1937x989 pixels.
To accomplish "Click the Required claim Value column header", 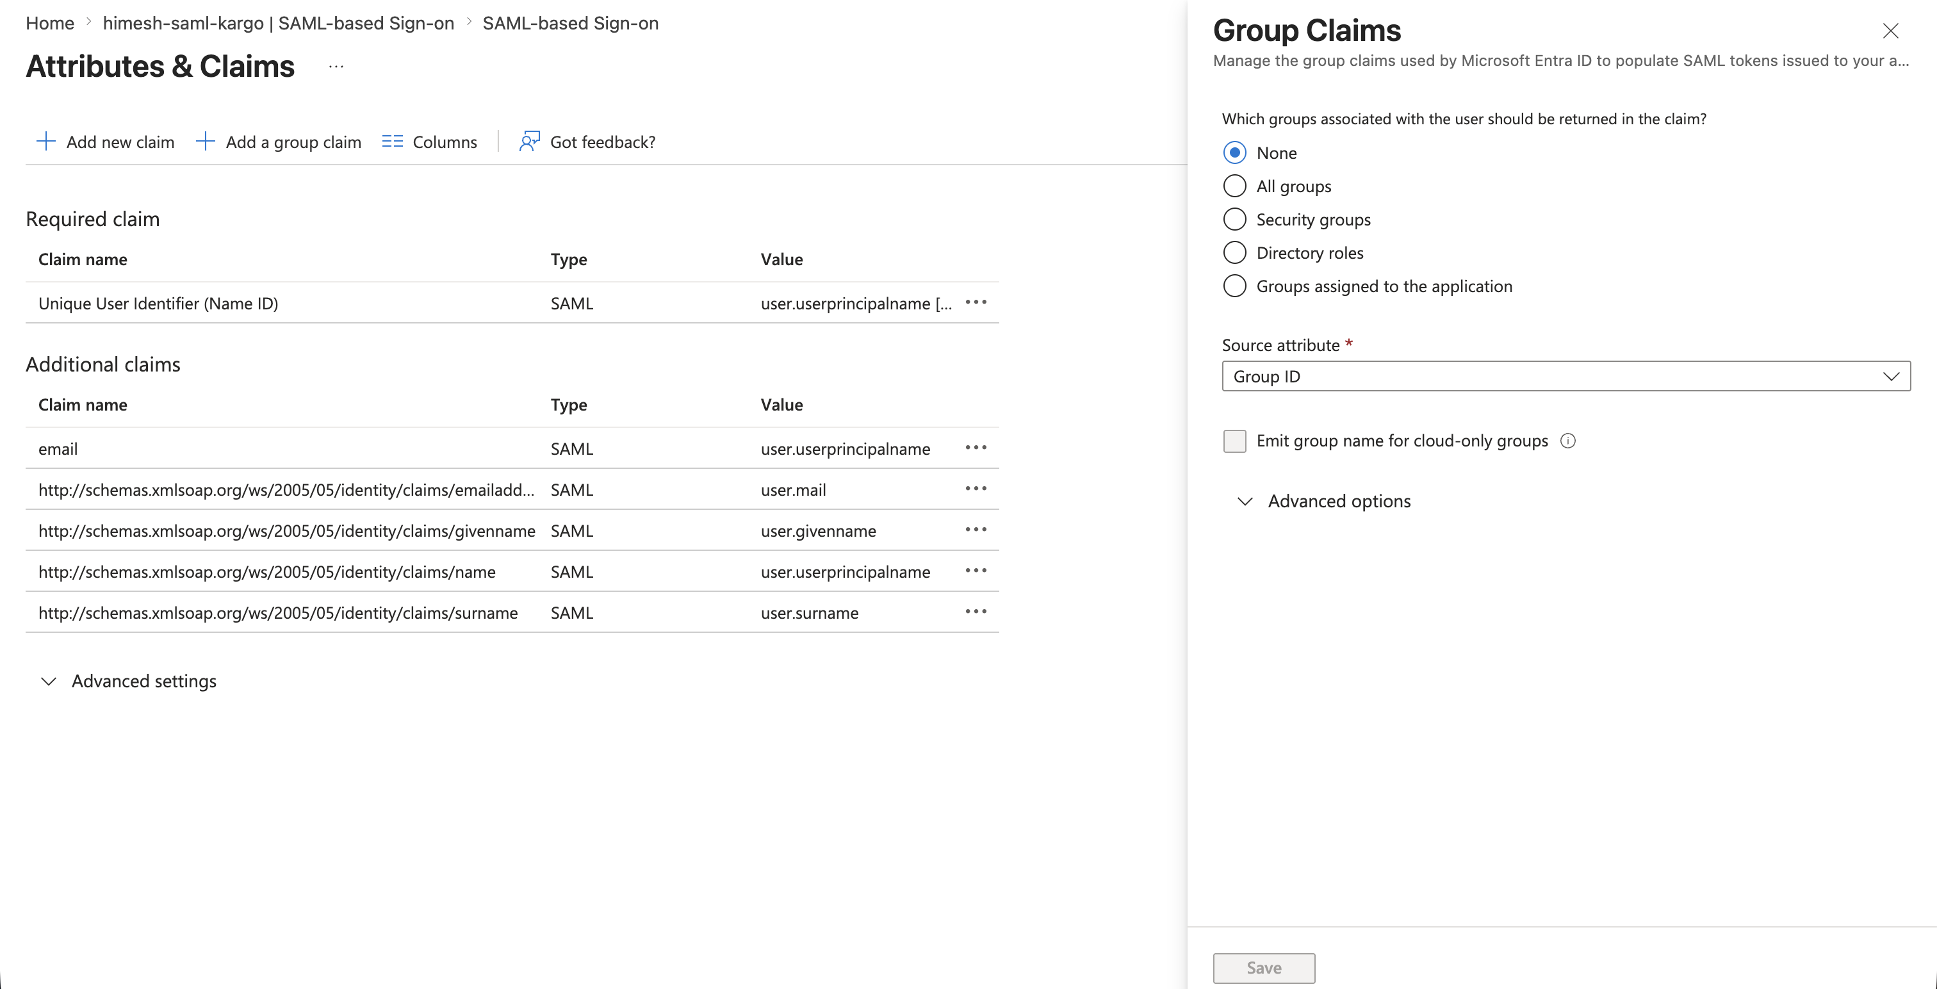I will pos(781,259).
